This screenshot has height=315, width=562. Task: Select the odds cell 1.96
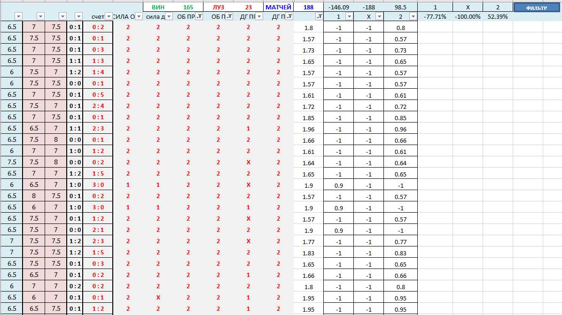click(x=308, y=129)
